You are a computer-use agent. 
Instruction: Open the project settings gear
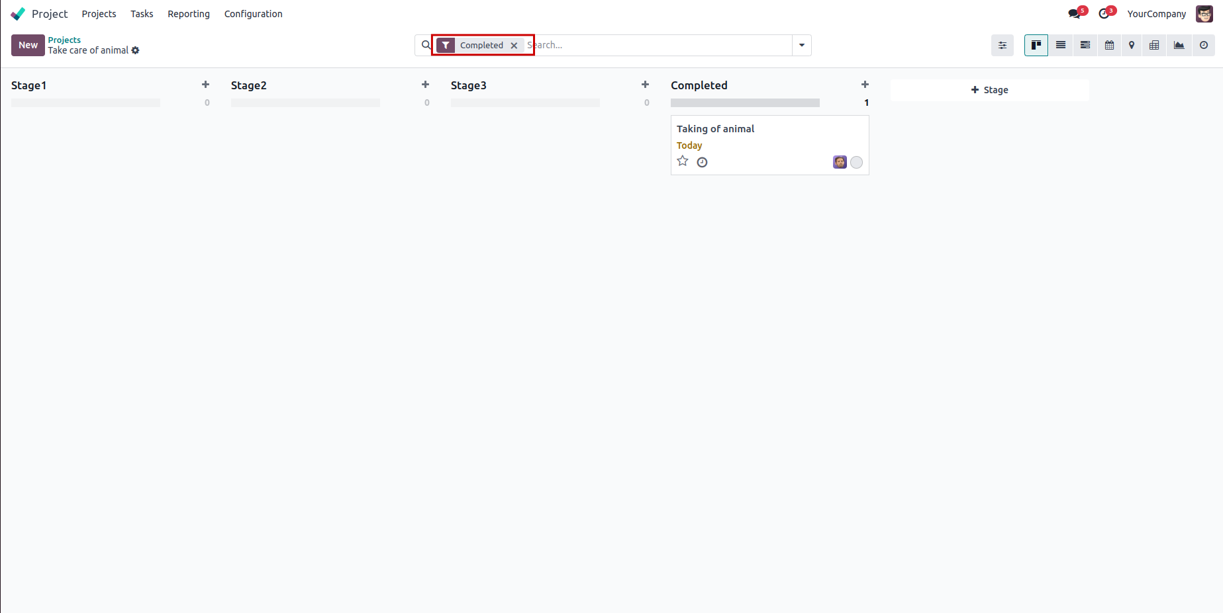tap(136, 50)
